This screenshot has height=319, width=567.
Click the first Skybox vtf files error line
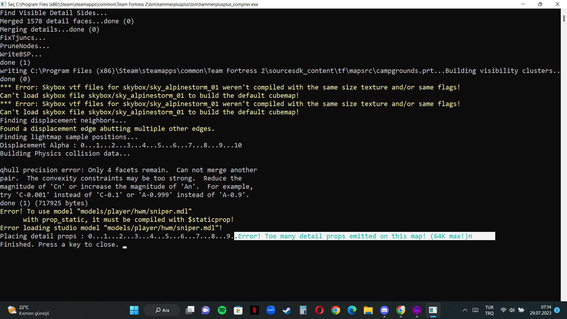tap(230, 87)
